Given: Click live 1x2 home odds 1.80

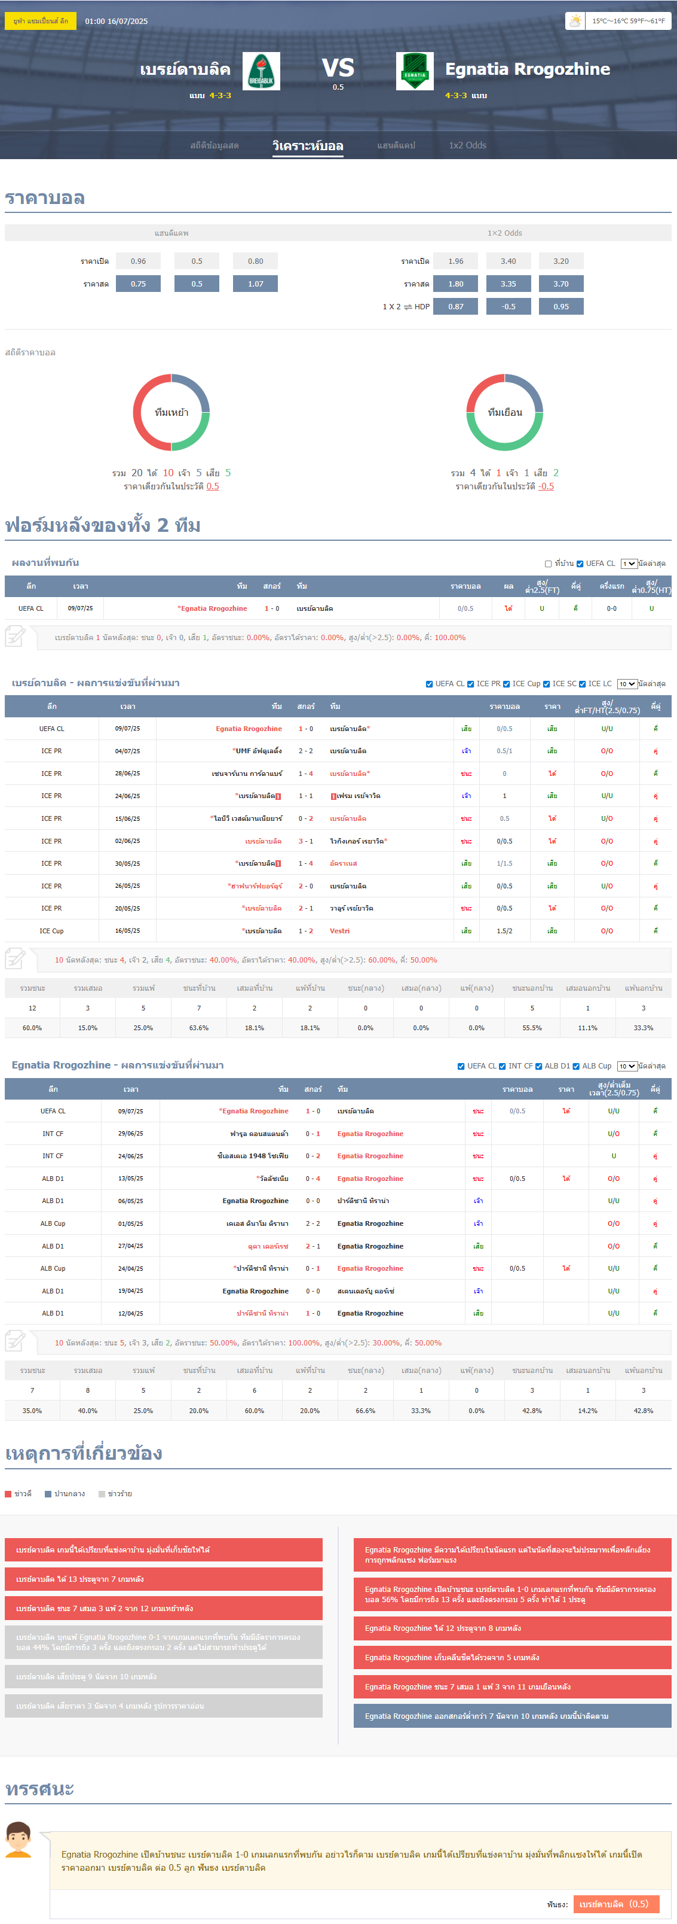Looking at the screenshot, I should pos(457,284).
